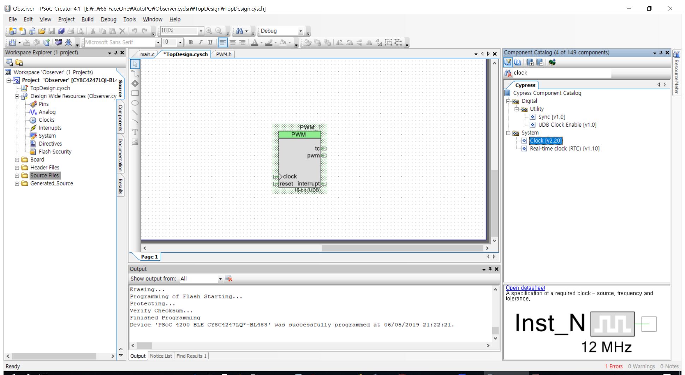Click the Errors count in status bar
This screenshot has width=685, height=375.
coord(614,367)
